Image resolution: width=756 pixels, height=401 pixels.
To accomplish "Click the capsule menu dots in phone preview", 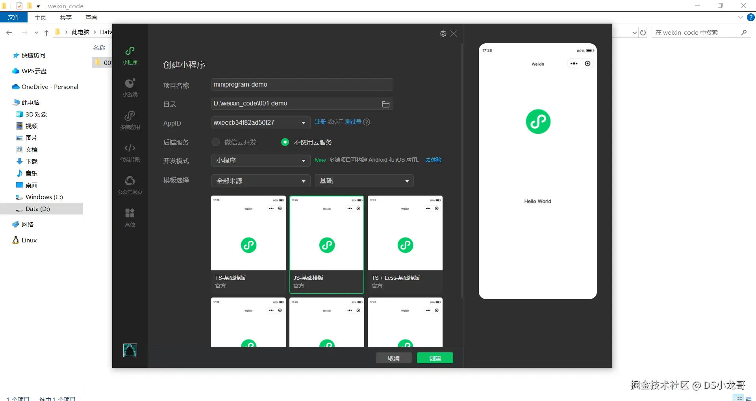I will 574,64.
